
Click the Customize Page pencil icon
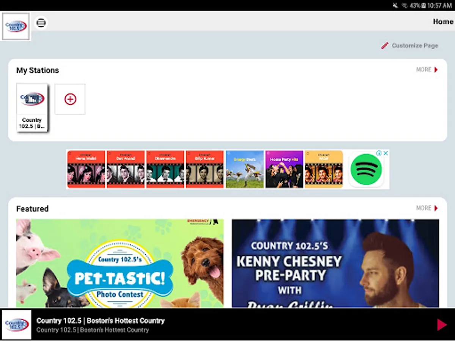tap(385, 45)
